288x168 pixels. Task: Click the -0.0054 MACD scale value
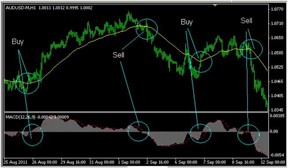pos(277,155)
